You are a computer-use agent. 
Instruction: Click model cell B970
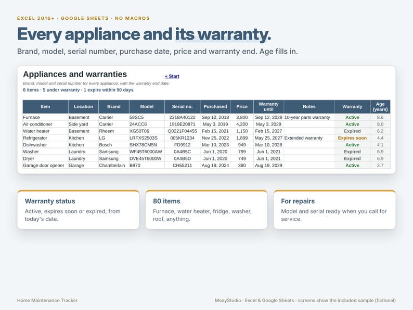[147, 166]
